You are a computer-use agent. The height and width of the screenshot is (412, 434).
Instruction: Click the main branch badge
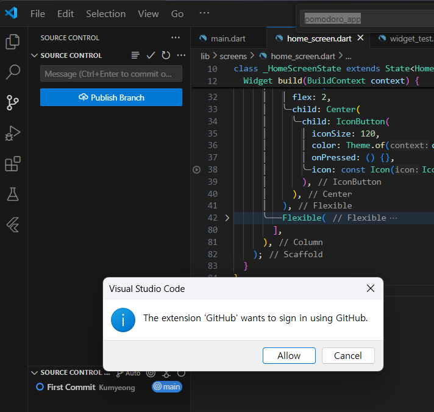point(167,386)
